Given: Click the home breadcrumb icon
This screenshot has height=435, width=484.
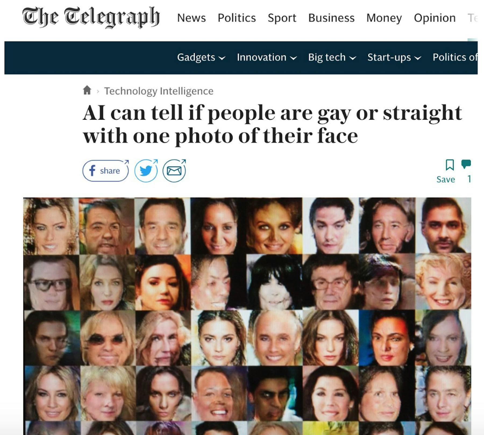Looking at the screenshot, I should coord(87,90).
